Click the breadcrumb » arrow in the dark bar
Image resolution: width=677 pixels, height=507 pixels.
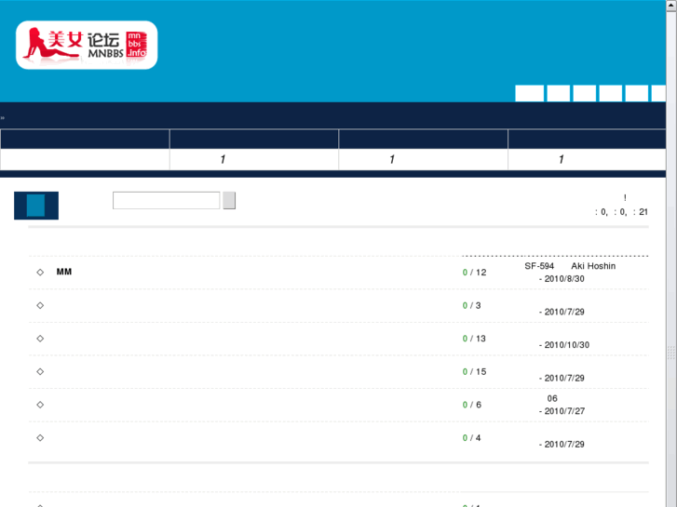tap(3, 118)
